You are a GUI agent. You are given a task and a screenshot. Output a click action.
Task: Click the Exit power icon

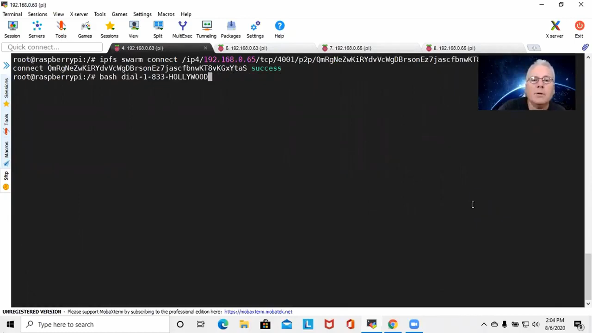point(579,30)
